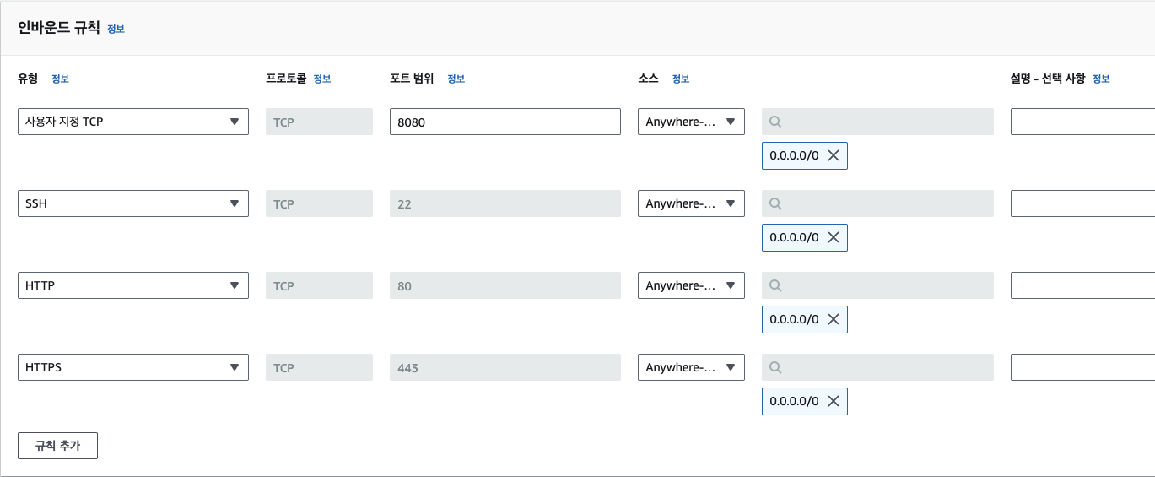Click TCP protocol field in HTTP row
Viewport: 1155px width, 477px height.
pos(319,285)
